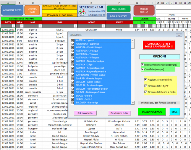Viewport: 191px width, 150px height.
Task: Close the SENATORE dialog
Action: (179, 35)
